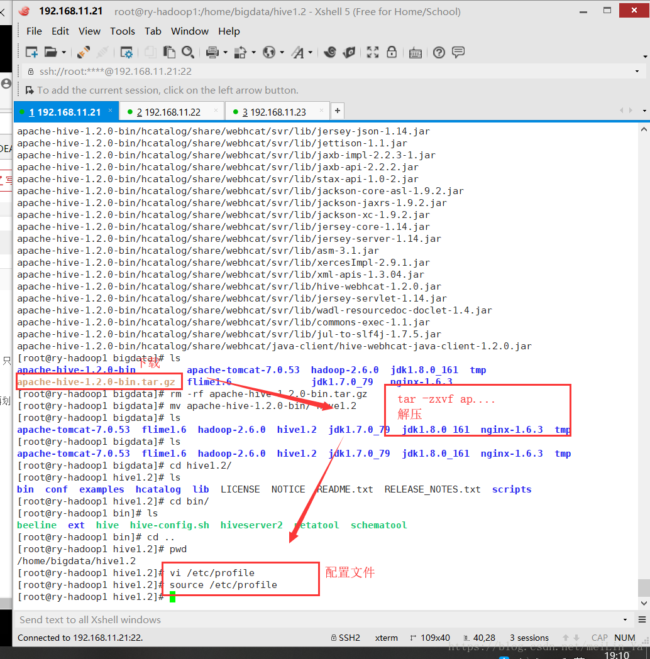The height and width of the screenshot is (659, 650).
Task: Click the Paste clipboard icon
Action: tap(169, 52)
